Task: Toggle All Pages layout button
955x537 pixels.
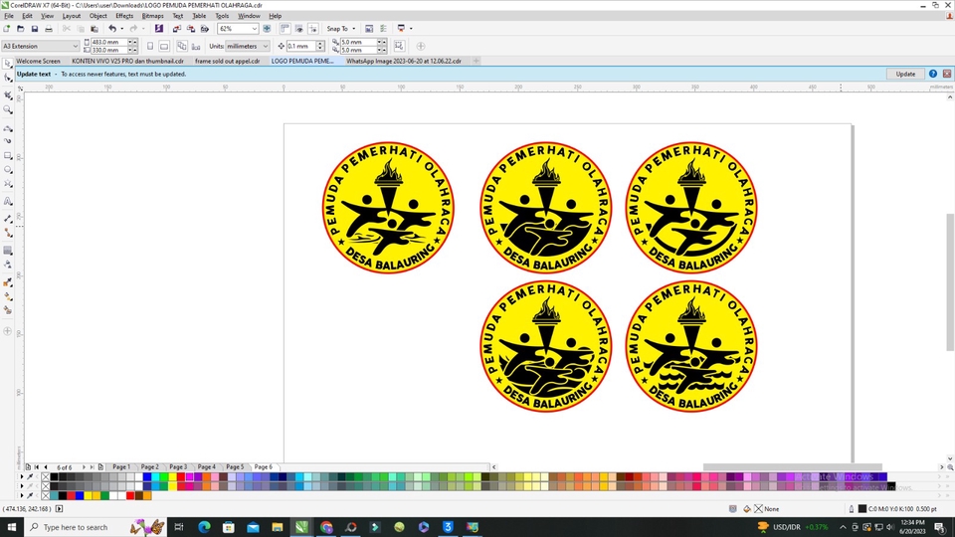Action: 182,47
